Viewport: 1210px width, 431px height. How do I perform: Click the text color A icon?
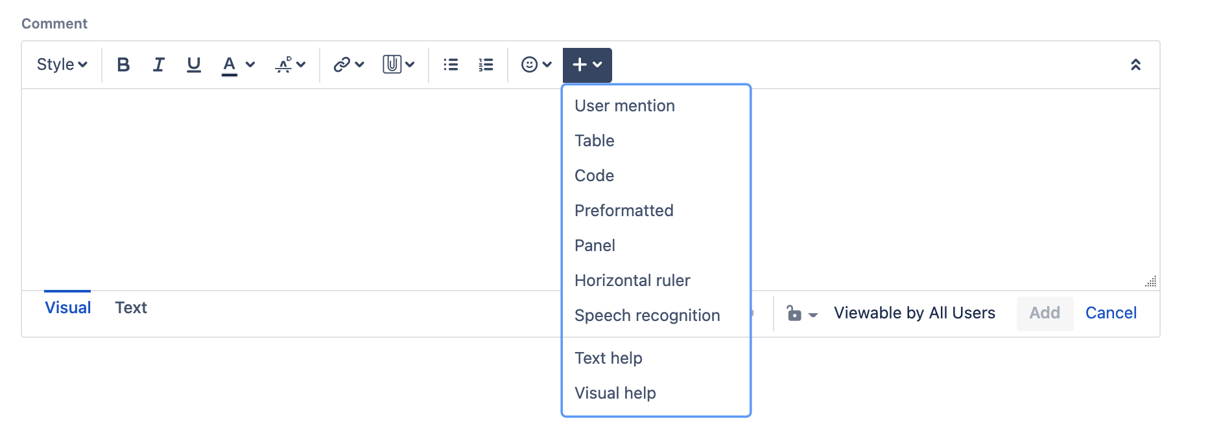(x=229, y=65)
